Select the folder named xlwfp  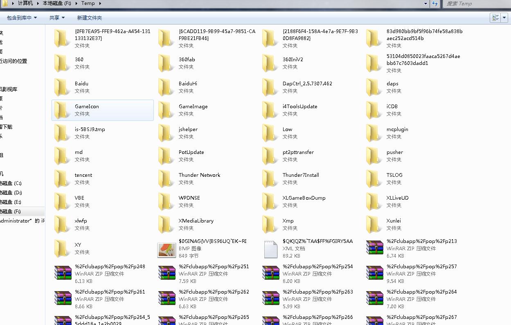coord(81,220)
